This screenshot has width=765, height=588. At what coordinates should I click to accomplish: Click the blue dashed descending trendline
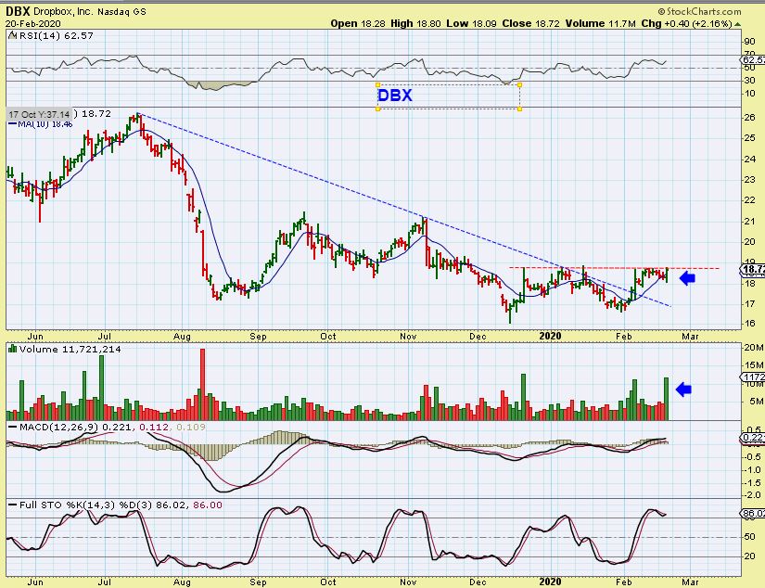coord(405,210)
